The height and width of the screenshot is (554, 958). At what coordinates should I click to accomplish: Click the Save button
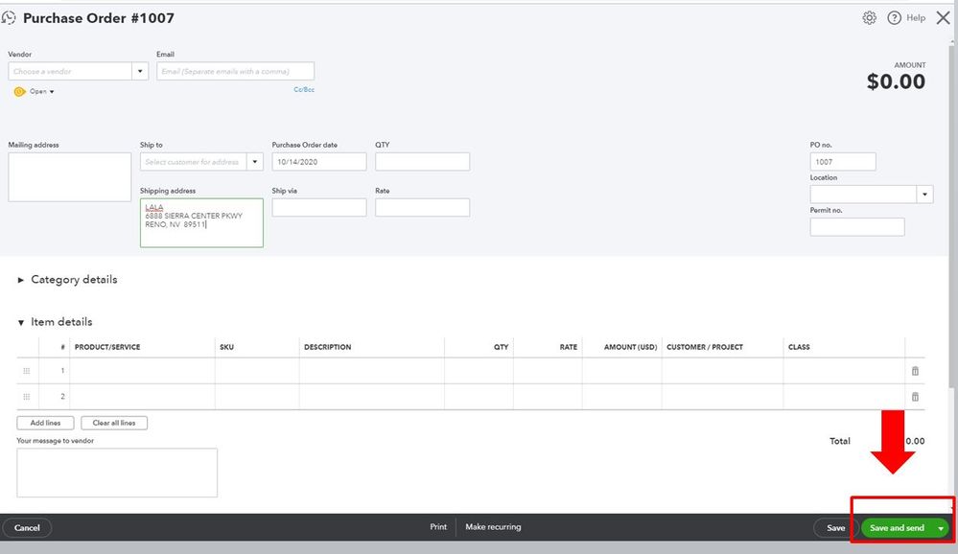pos(836,528)
